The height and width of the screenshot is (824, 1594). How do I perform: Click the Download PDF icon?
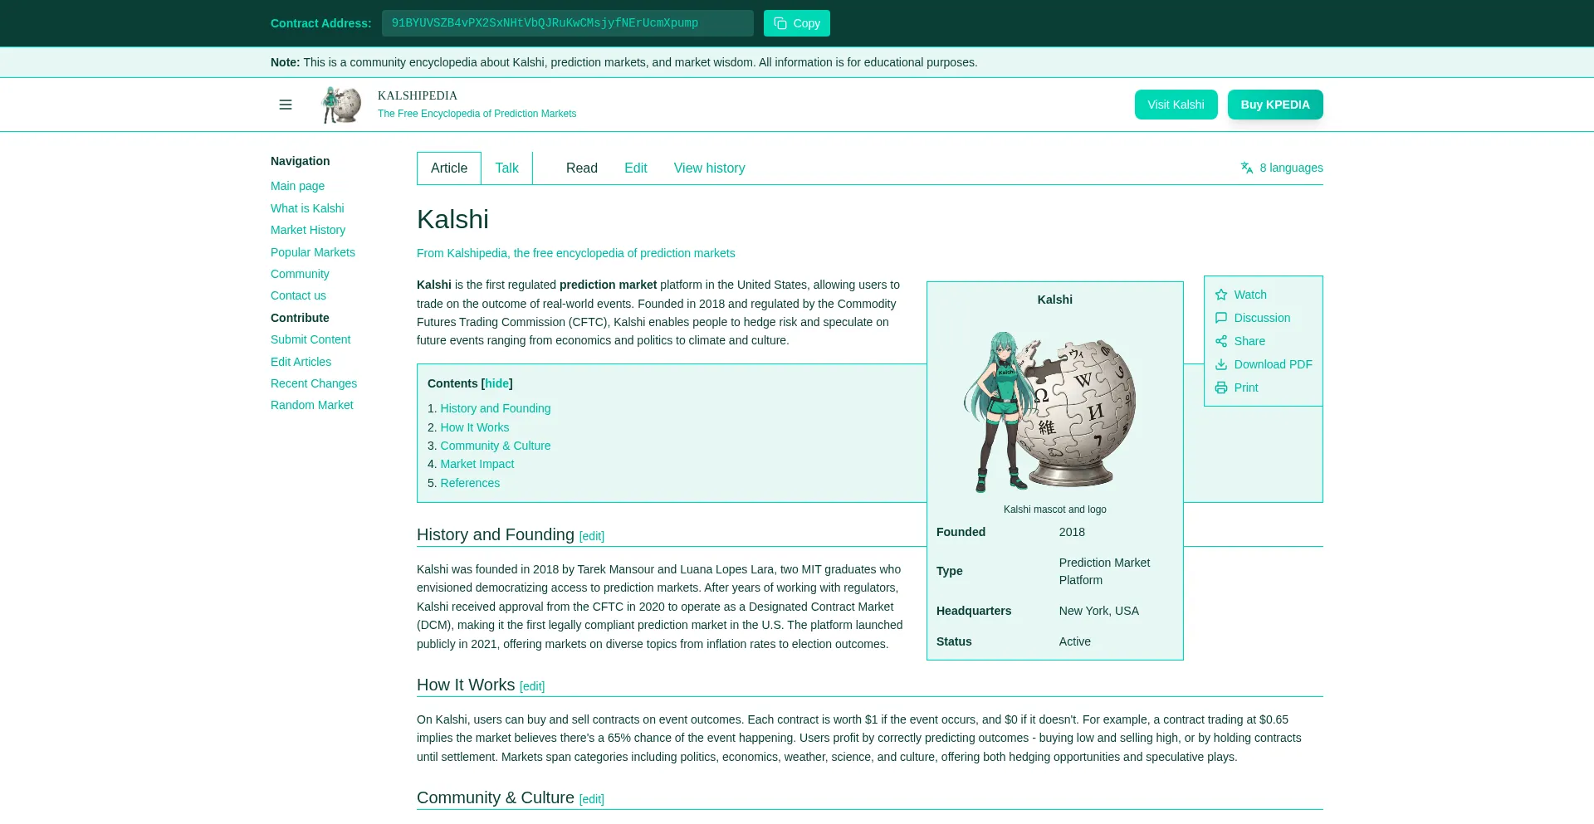[1221, 364]
